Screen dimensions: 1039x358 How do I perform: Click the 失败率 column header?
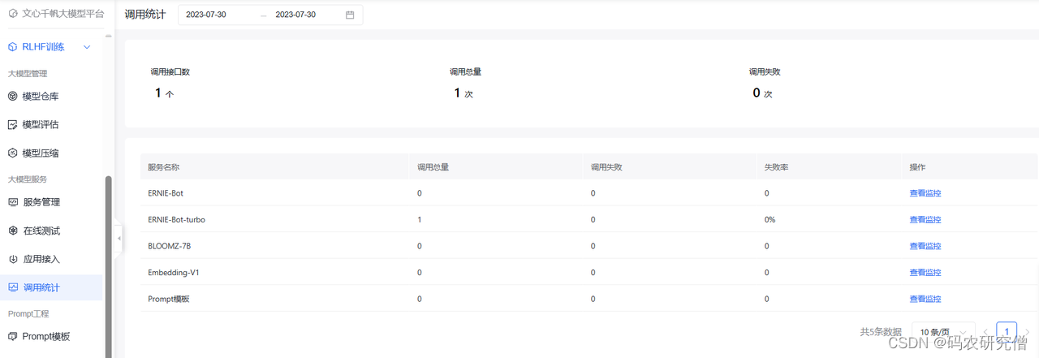pos(777,167)
